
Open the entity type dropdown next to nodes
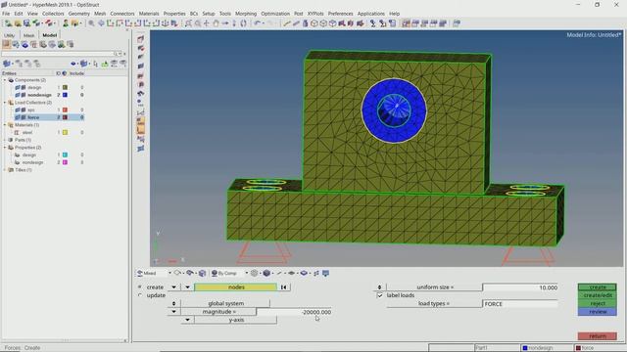tap(187, 286)
